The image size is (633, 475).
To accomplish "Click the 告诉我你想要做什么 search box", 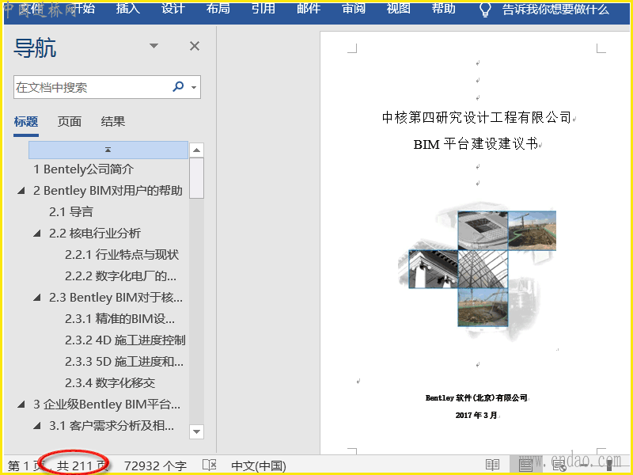I will click(555, 9).
